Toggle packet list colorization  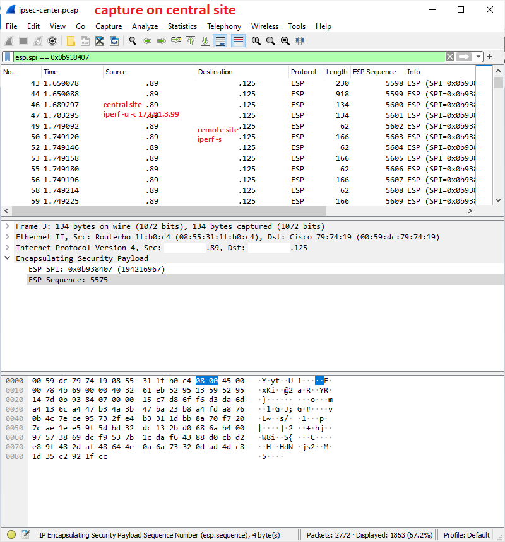[239, 41]
